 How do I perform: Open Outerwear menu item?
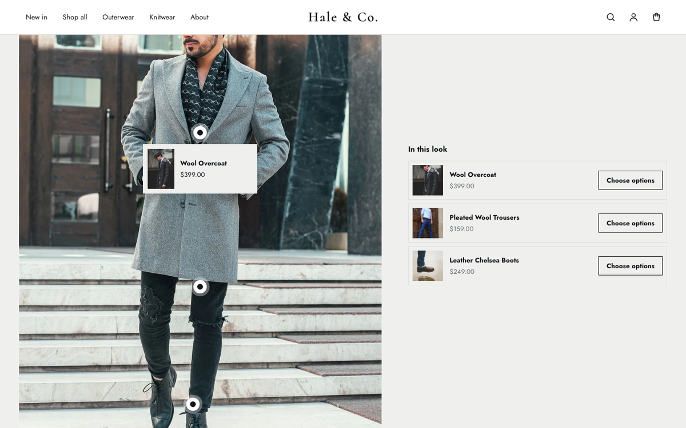pos(118,17)
